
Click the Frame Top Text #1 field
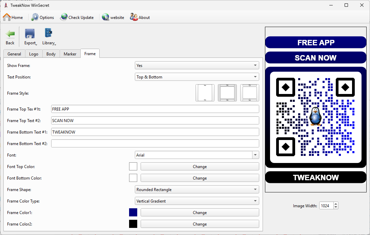tap(155, 109)
